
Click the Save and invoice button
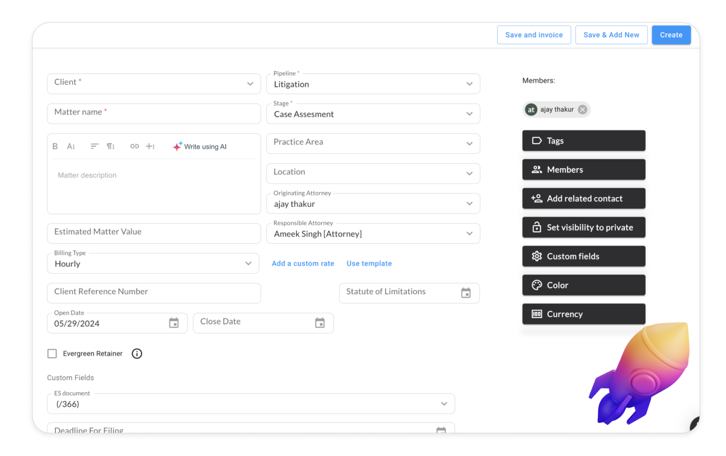[534, 35]
